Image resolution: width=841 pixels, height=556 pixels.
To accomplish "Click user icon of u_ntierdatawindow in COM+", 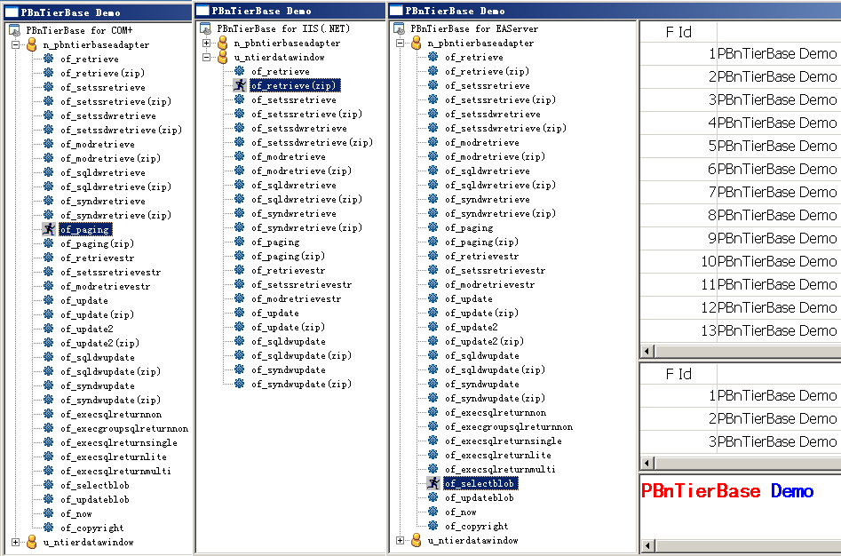I will pos(32,542).
